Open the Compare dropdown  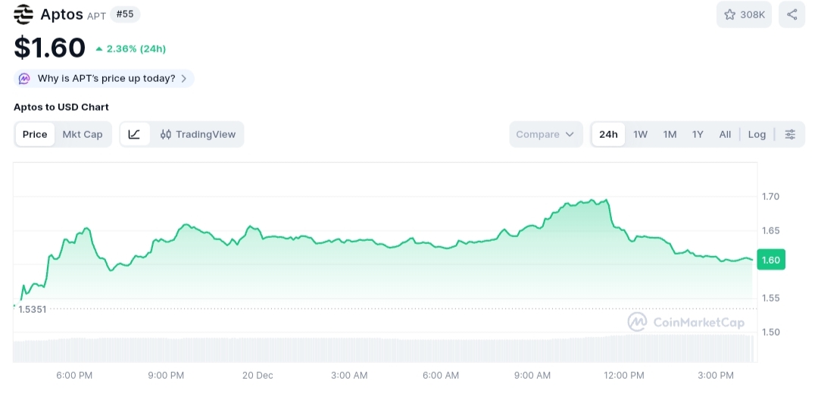pos(545,134)
